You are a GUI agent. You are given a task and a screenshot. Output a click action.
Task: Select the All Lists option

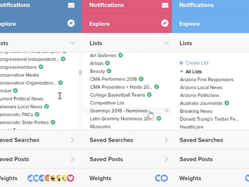coord(193,72)
